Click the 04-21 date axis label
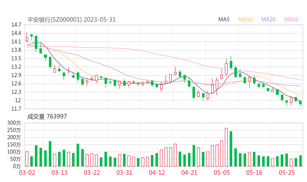307x182 pixels. (189, 172)
